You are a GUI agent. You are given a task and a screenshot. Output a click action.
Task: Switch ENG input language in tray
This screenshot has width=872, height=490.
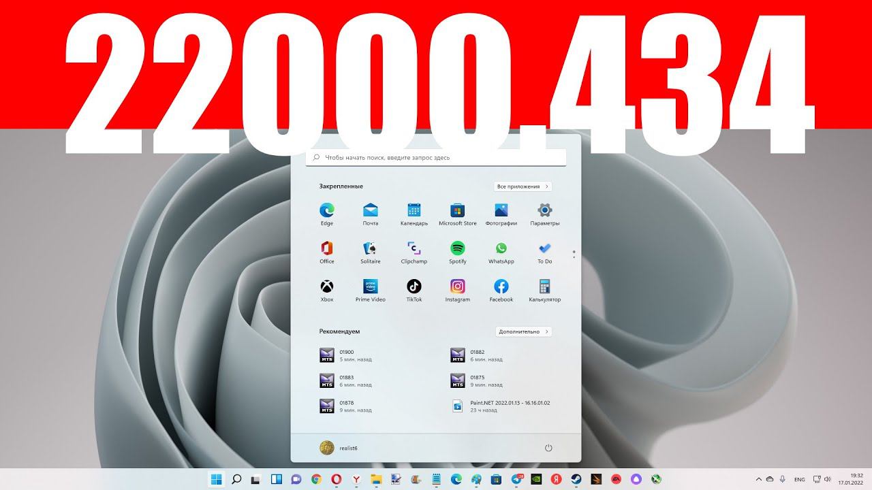tap(799, 480)
